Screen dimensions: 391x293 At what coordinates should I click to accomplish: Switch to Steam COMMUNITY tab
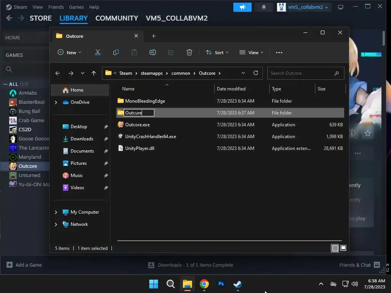click(117, 18)
